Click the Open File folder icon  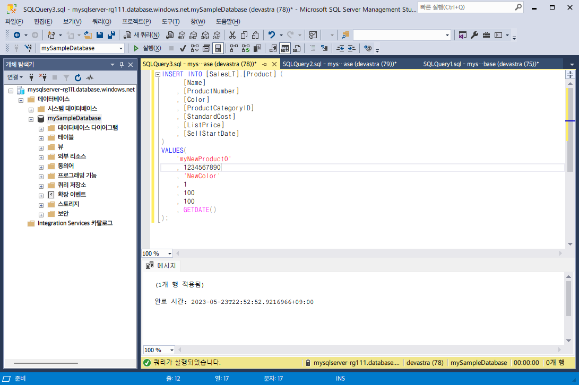(88, 35)
